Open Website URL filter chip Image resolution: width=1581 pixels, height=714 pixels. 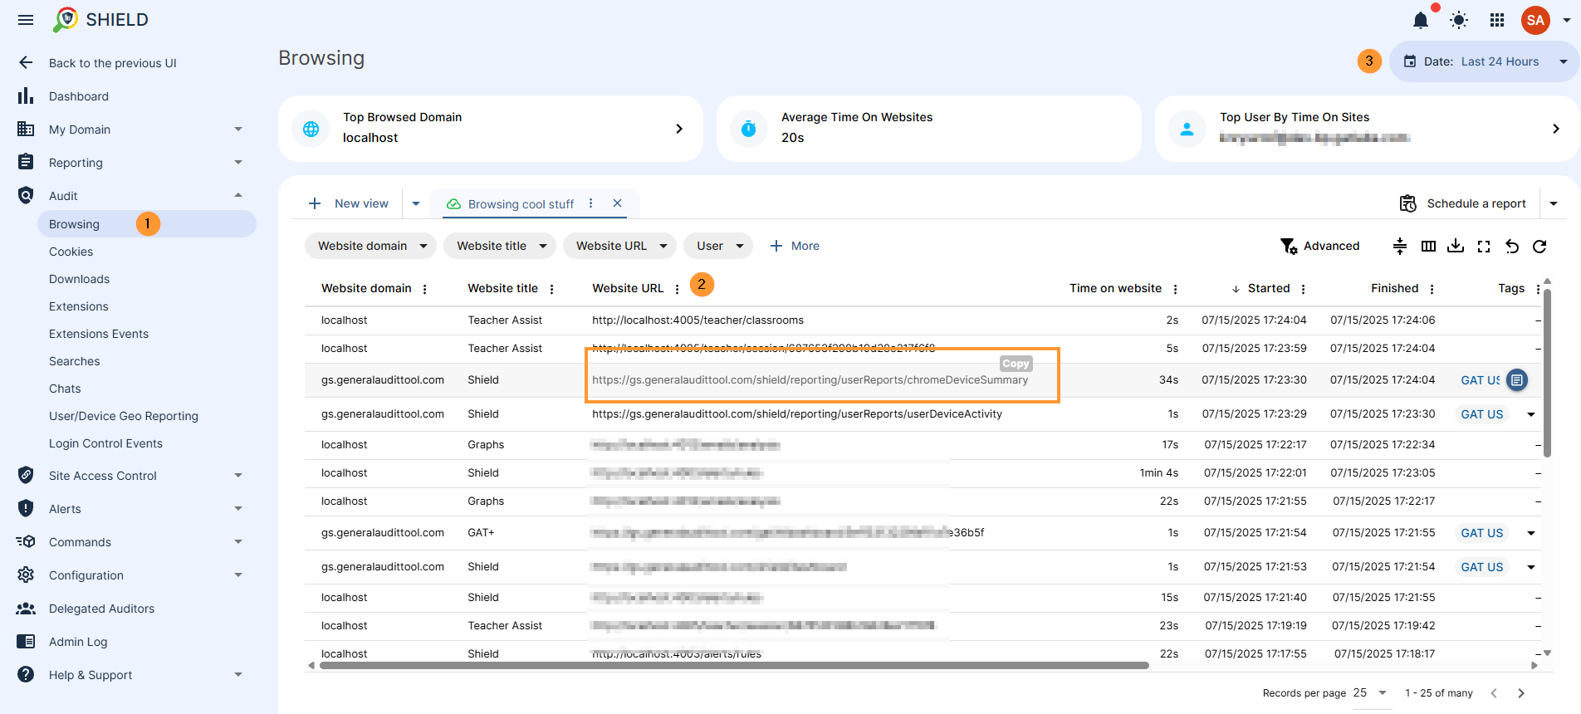pos(620,246)
